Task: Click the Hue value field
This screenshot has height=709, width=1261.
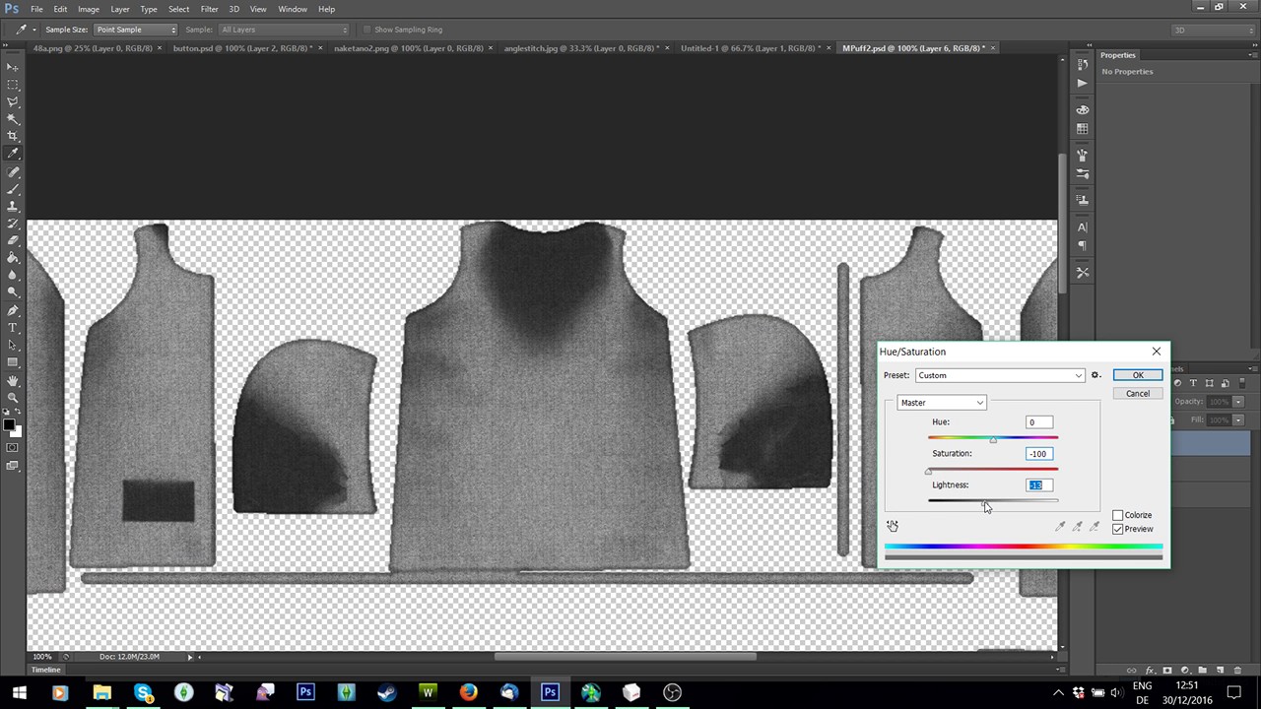Action: click(x=1038, y=422)
